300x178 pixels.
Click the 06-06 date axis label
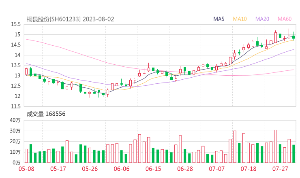[x=122, y=169]
